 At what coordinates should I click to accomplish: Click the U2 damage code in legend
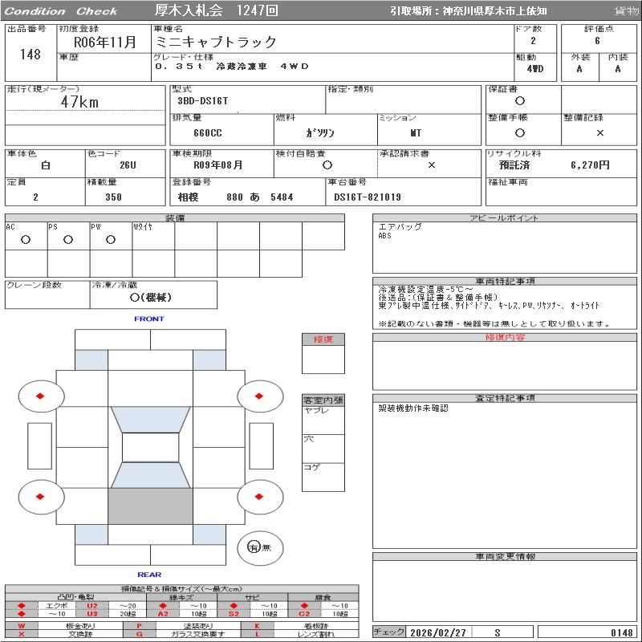[x=92, y=605]
